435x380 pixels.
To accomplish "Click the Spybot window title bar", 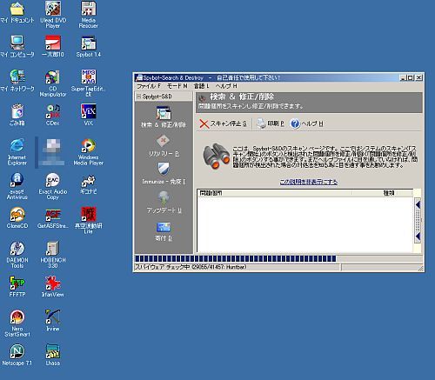I will pyautogui.click(x=267, y=77).
